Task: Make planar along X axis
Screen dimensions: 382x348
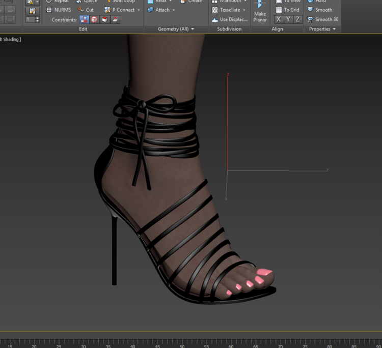Action: coord(279,19)
